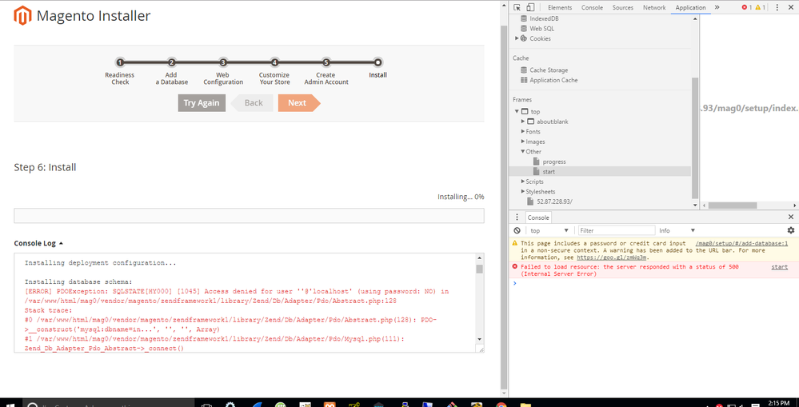
Task: Click step 4 Customize Your Store circle
Action: (274, 62)
